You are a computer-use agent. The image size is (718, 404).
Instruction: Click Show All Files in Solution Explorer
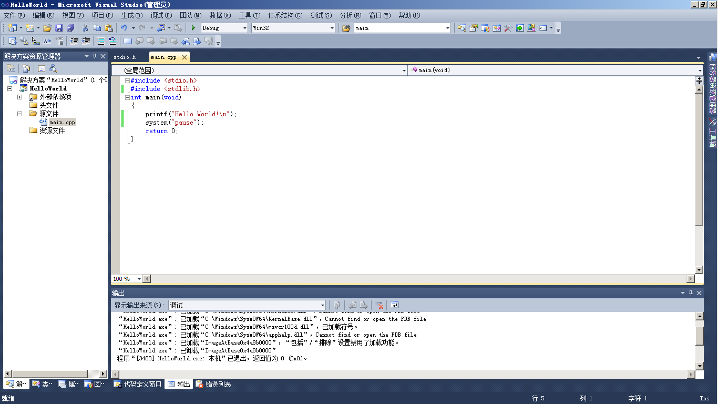25,68
